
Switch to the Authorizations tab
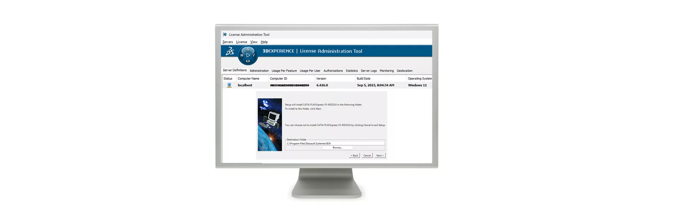[x=333, y=71]
